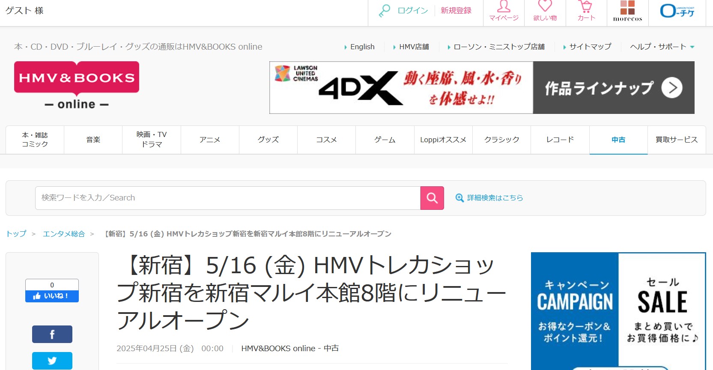This screenshot has height=370, width=713.
Task: Open the クラシック tab
Action: pos(501,140)
